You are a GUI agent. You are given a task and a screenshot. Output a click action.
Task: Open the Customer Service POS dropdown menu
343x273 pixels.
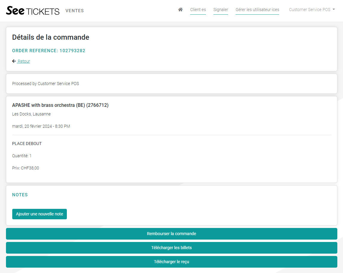click(310, 10)
